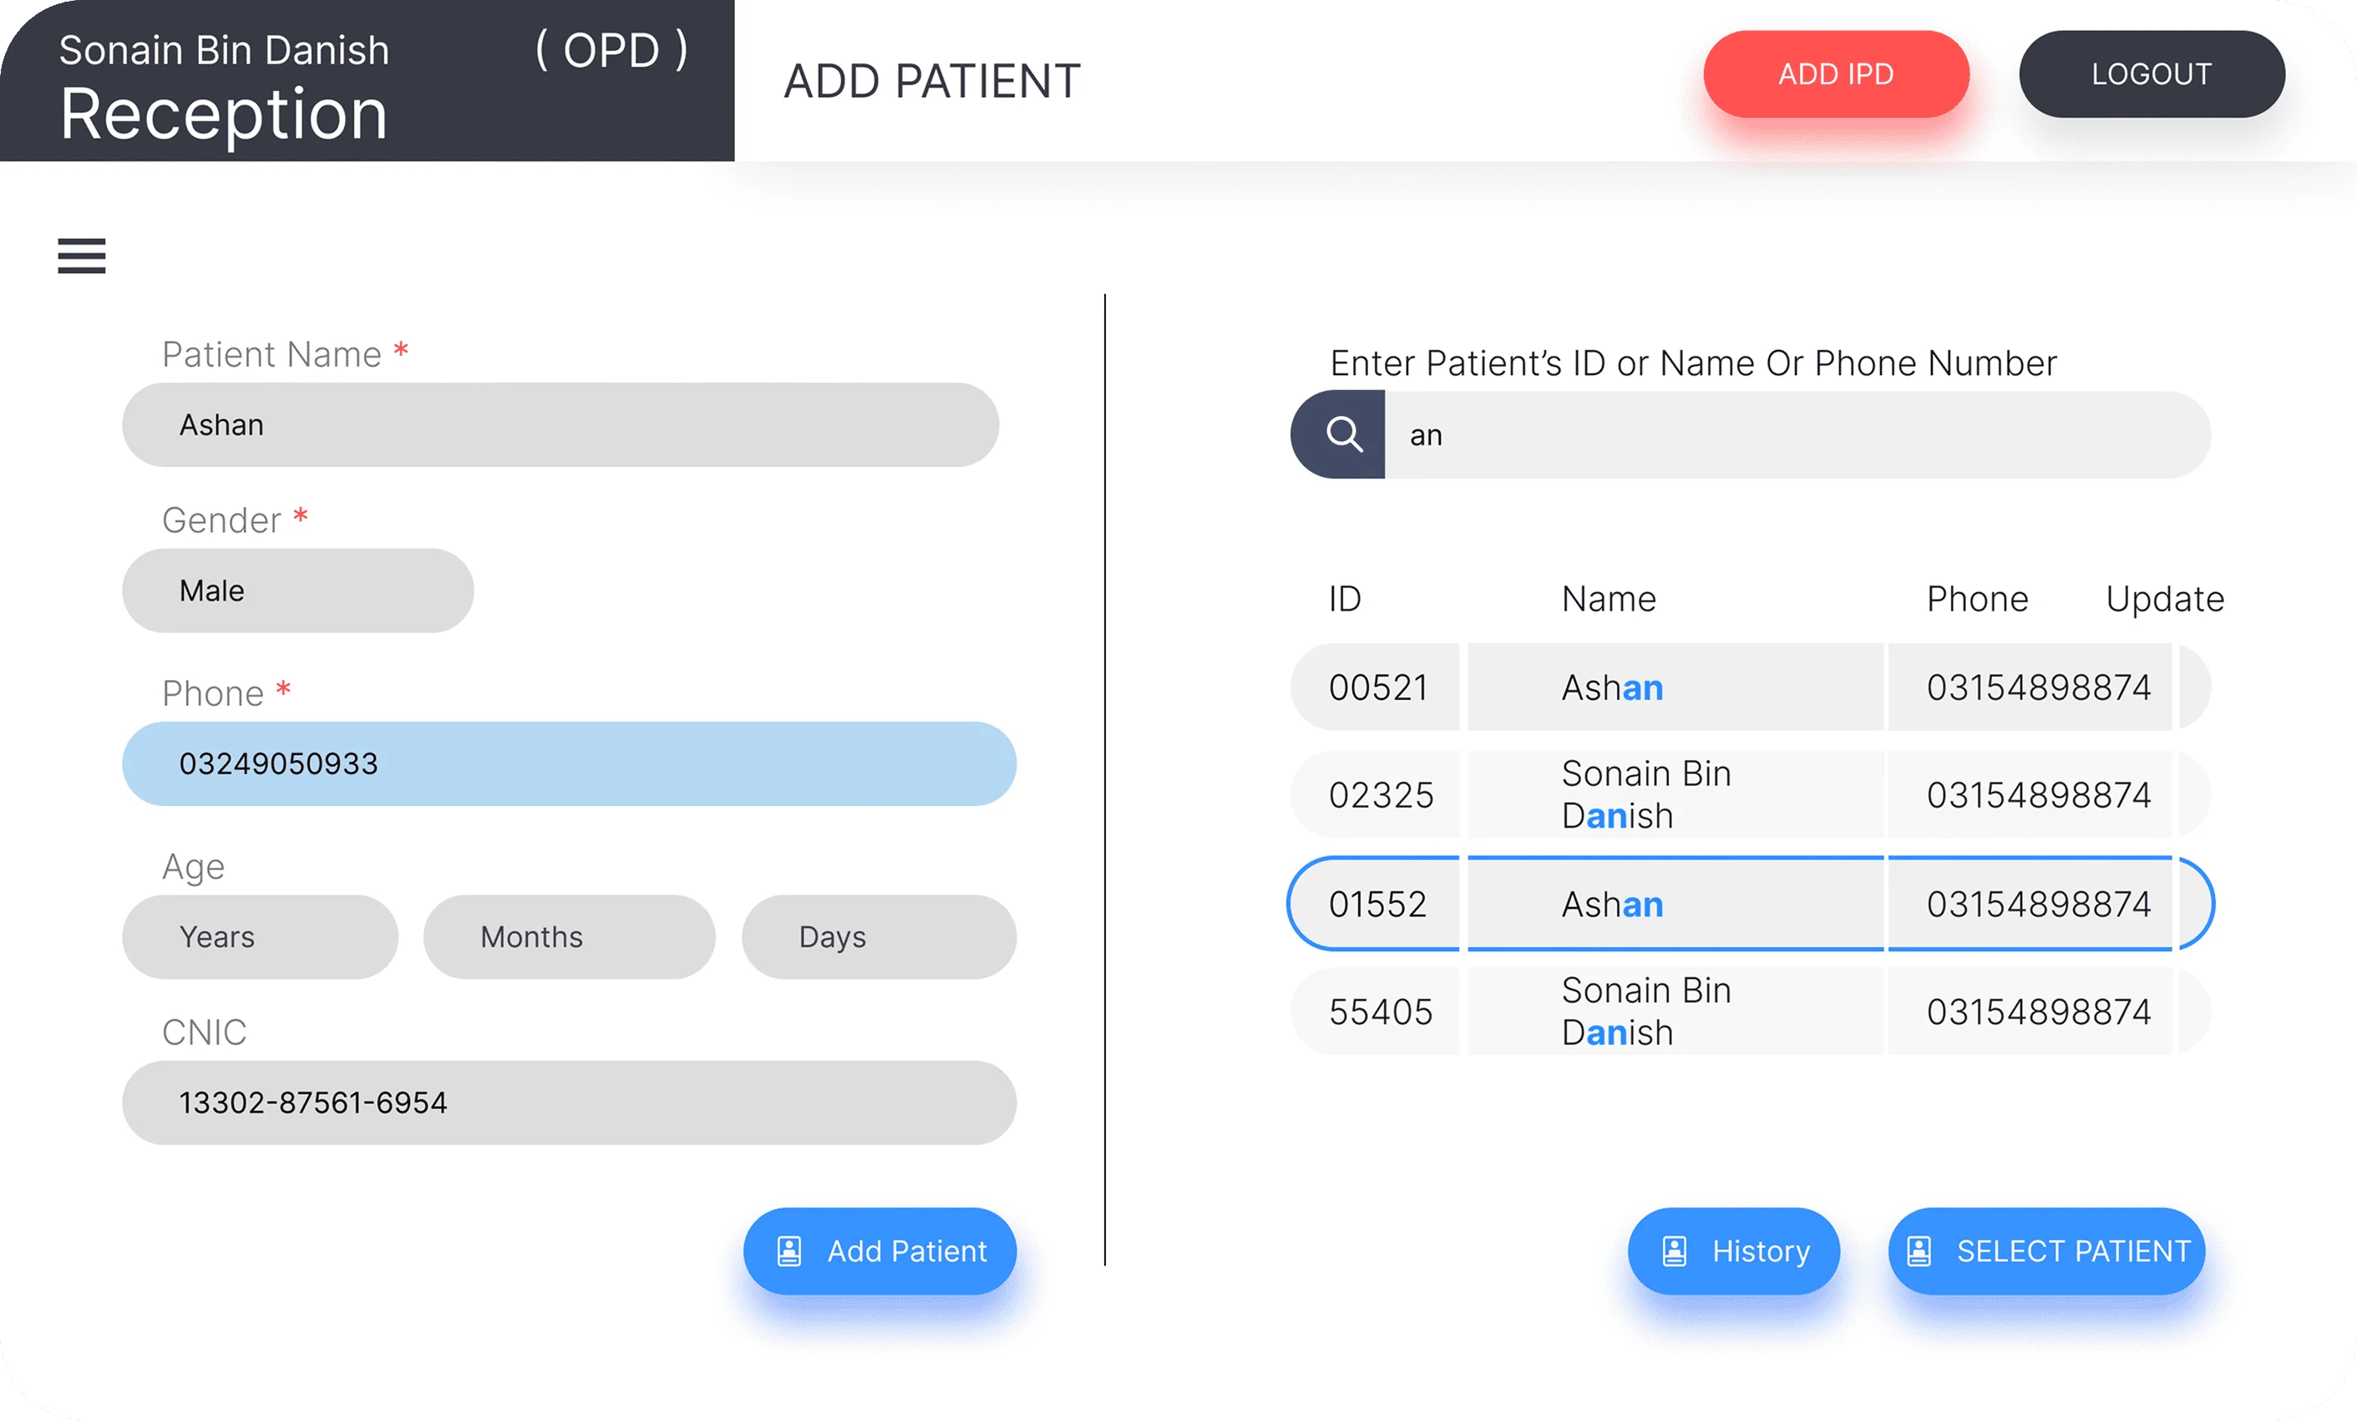
Task: Open the Gender dropdown showing Male
Action: 297,591
